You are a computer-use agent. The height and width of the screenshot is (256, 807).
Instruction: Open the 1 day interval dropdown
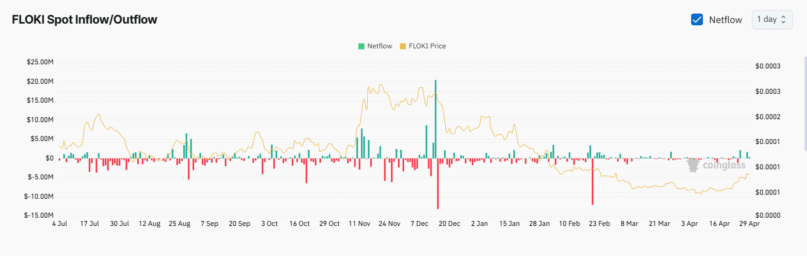(772, 19)
